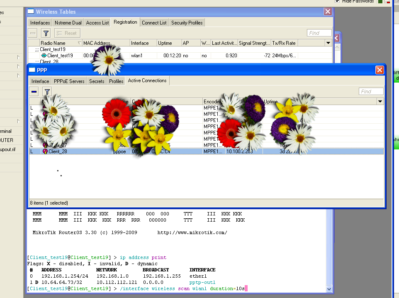Click the filter funnel icon in Wireless Tables
Screen dimensions: 399x298
[46, 33]
